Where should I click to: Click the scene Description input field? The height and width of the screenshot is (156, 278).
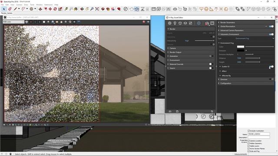[x=259, y=137]
